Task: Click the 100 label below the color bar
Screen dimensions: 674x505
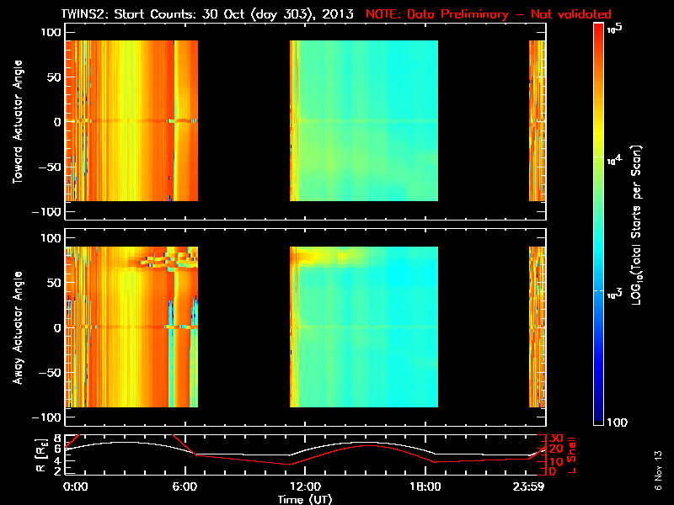Action: [x=618, y=423]
